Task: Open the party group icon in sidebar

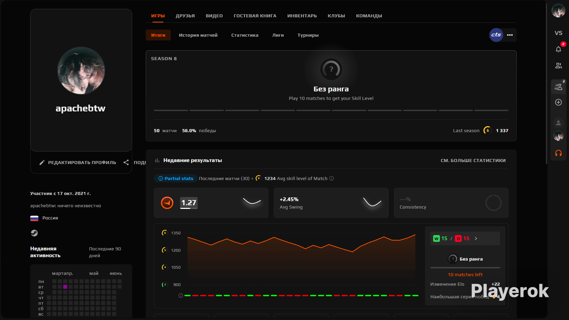Action: point(558,87)
